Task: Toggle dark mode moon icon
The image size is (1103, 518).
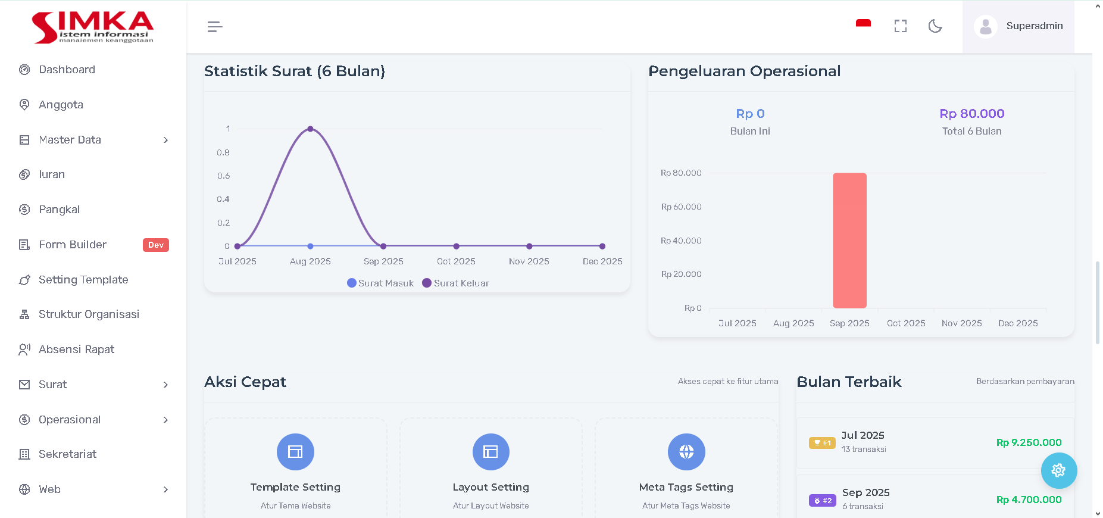Action: (935, 26)
